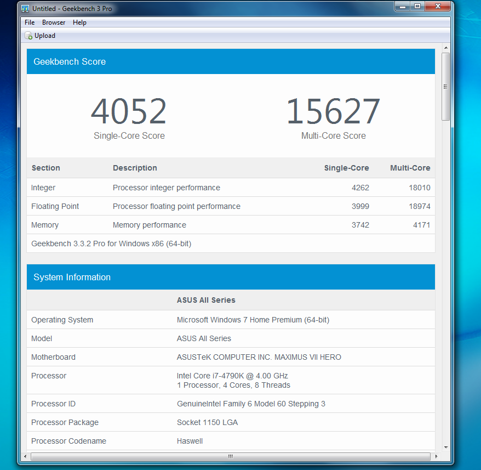Click the Upload button label
Screen dimensions: 481x470
pos(45,36)
